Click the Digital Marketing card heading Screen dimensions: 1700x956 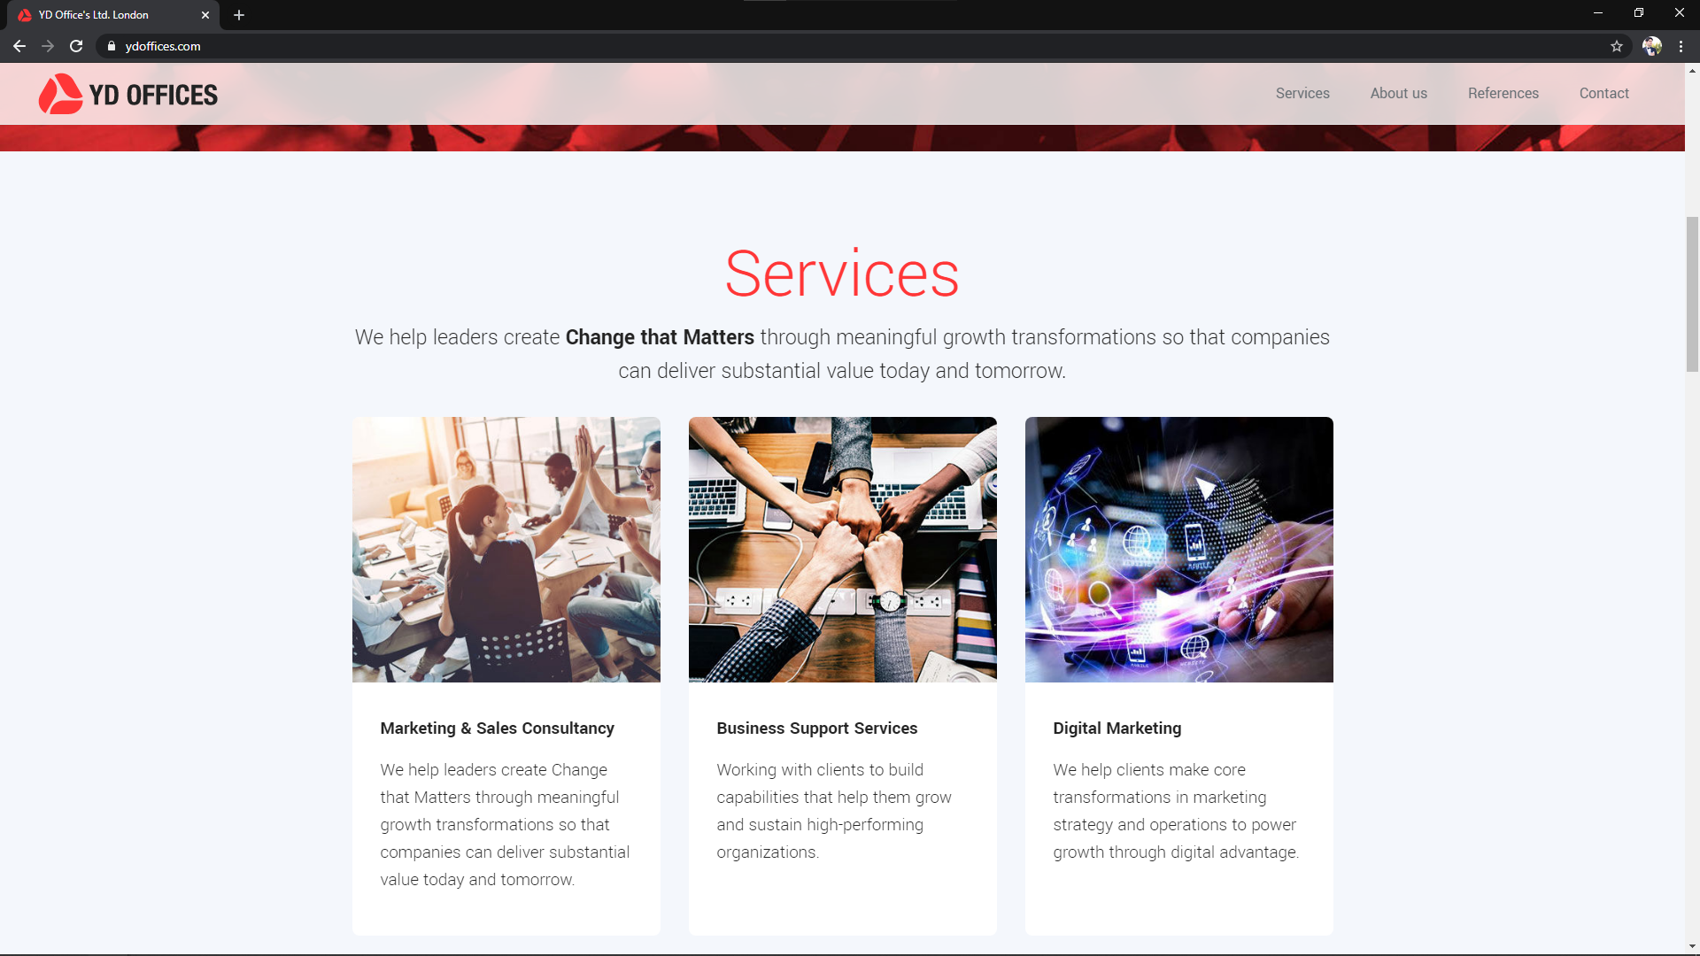pyautogui.click(x=1117, y=728)
